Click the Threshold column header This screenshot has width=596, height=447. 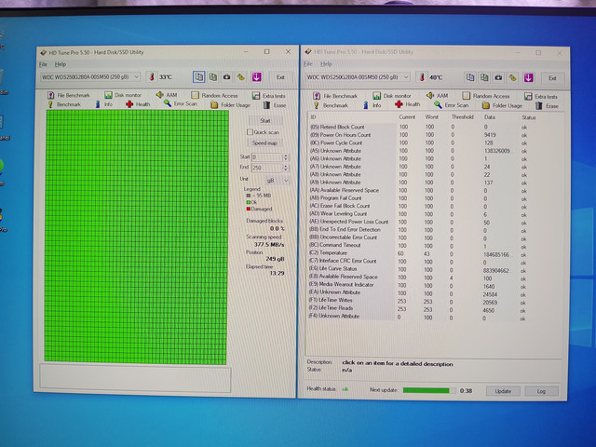[x=463, y=117]
